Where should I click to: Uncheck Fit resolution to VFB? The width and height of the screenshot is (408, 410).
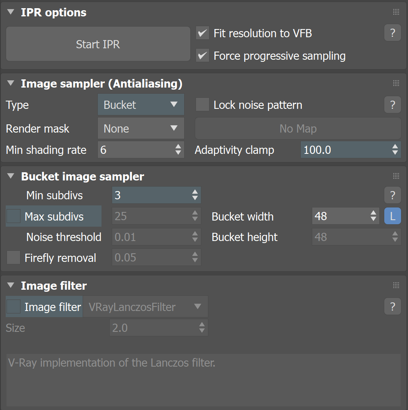point(203,33)
